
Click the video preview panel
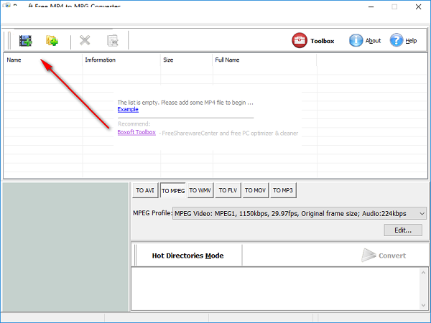(x=65, y=247)
